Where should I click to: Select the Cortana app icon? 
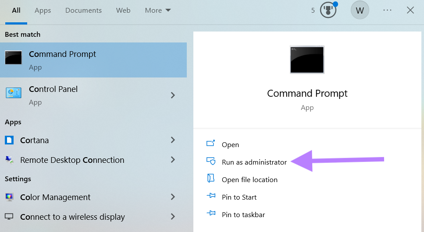tap(9, 140)
